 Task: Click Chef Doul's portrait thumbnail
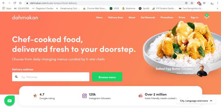(x=202, y=70)
